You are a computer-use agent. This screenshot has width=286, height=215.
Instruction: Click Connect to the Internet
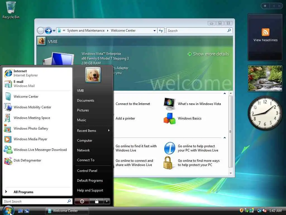133,104
